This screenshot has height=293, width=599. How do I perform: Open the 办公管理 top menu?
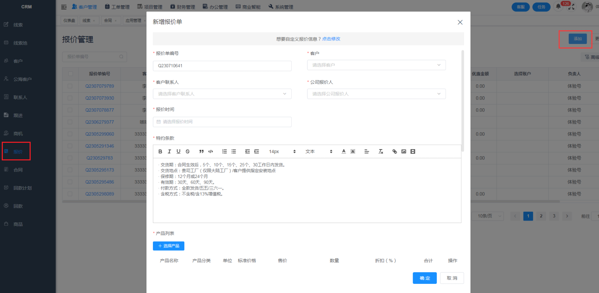click(x=215, y=7)
